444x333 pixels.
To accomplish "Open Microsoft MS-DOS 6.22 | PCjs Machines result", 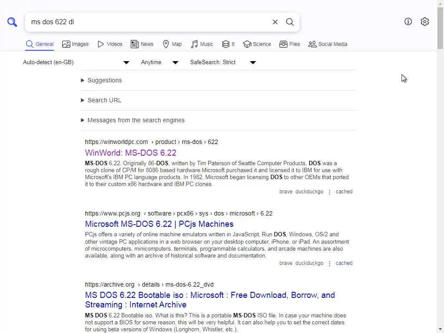I will point(159,224).
